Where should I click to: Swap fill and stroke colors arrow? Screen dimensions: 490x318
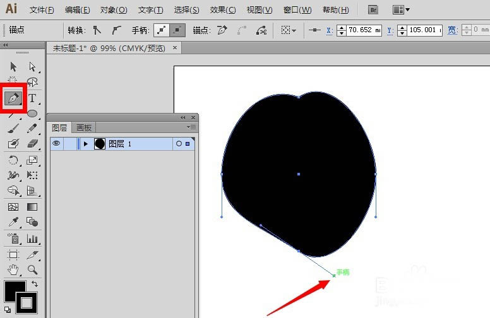click(x=34, y=284)
